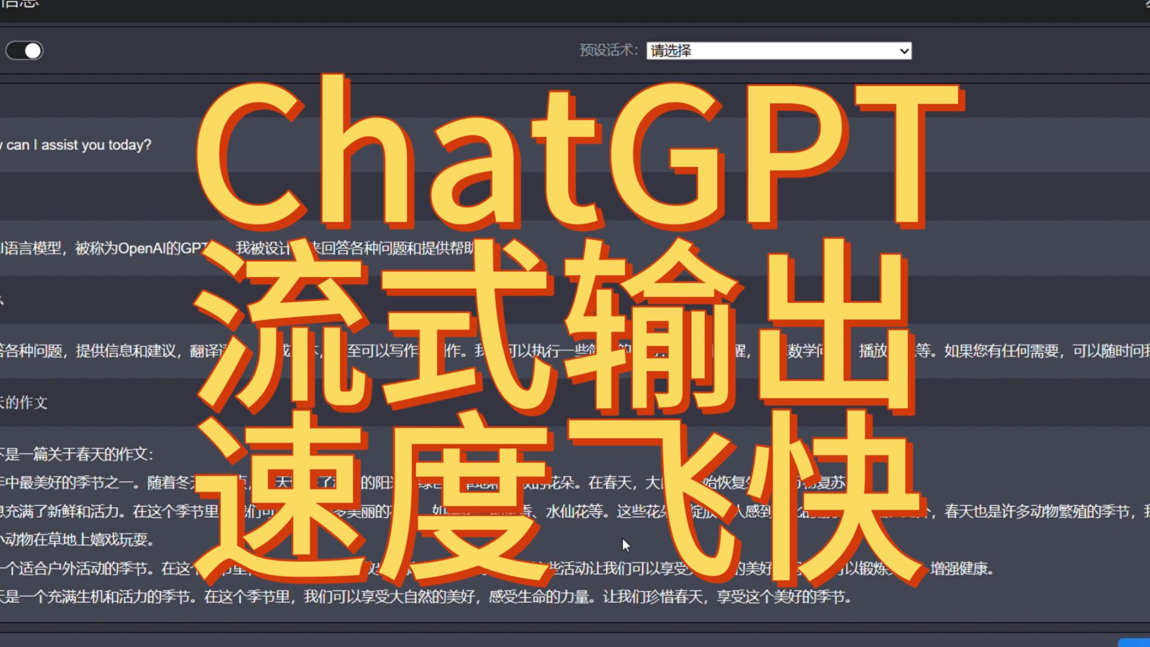Image resolution: width=1150 pixels, height=647 pixels.
Task: Open the 预设话术 preset dropdown
Action: tap(777, 51)
